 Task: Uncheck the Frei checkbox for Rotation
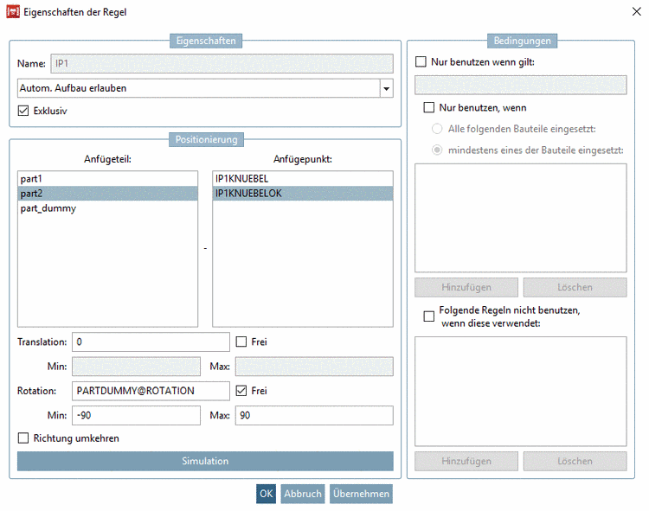click(x=241, y=391)
